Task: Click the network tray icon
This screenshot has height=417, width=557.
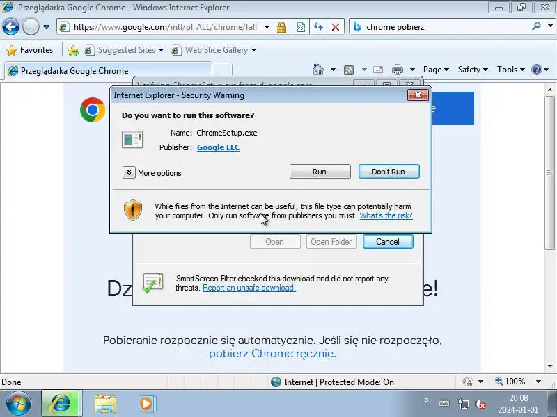Action: tap(463, 404)
